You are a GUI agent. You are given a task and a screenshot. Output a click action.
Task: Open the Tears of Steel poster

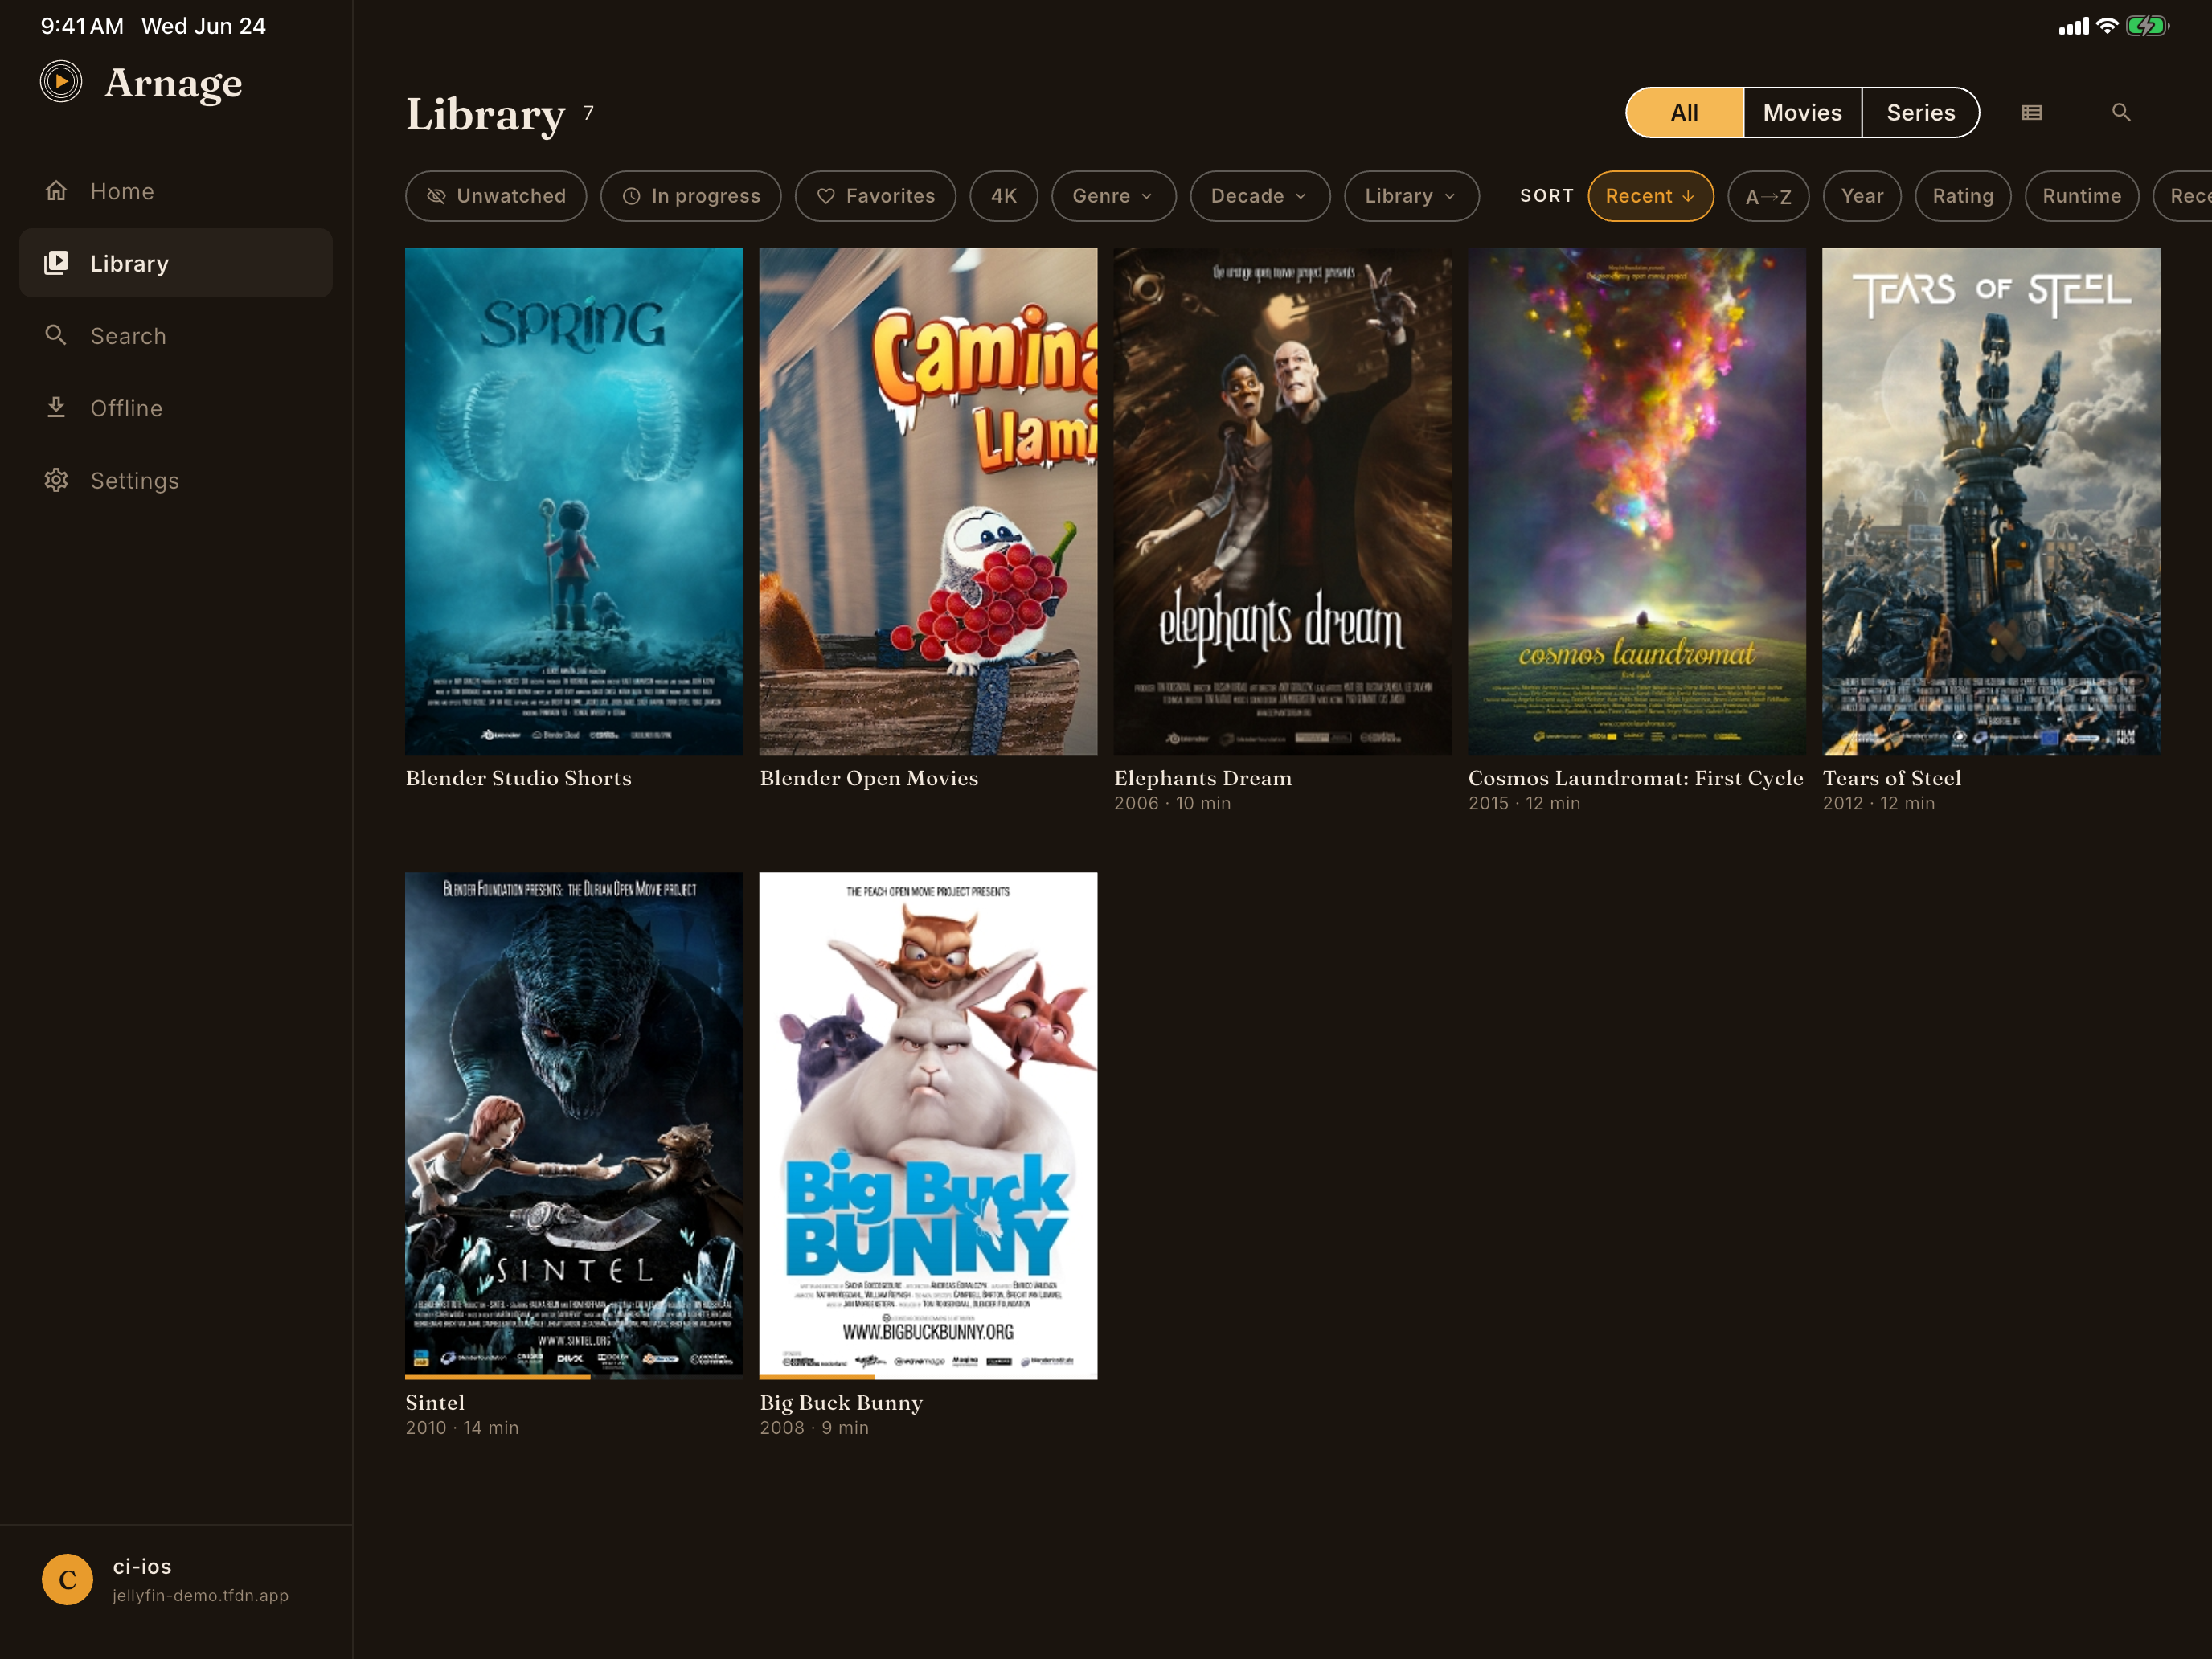(x=1991, y=501)
